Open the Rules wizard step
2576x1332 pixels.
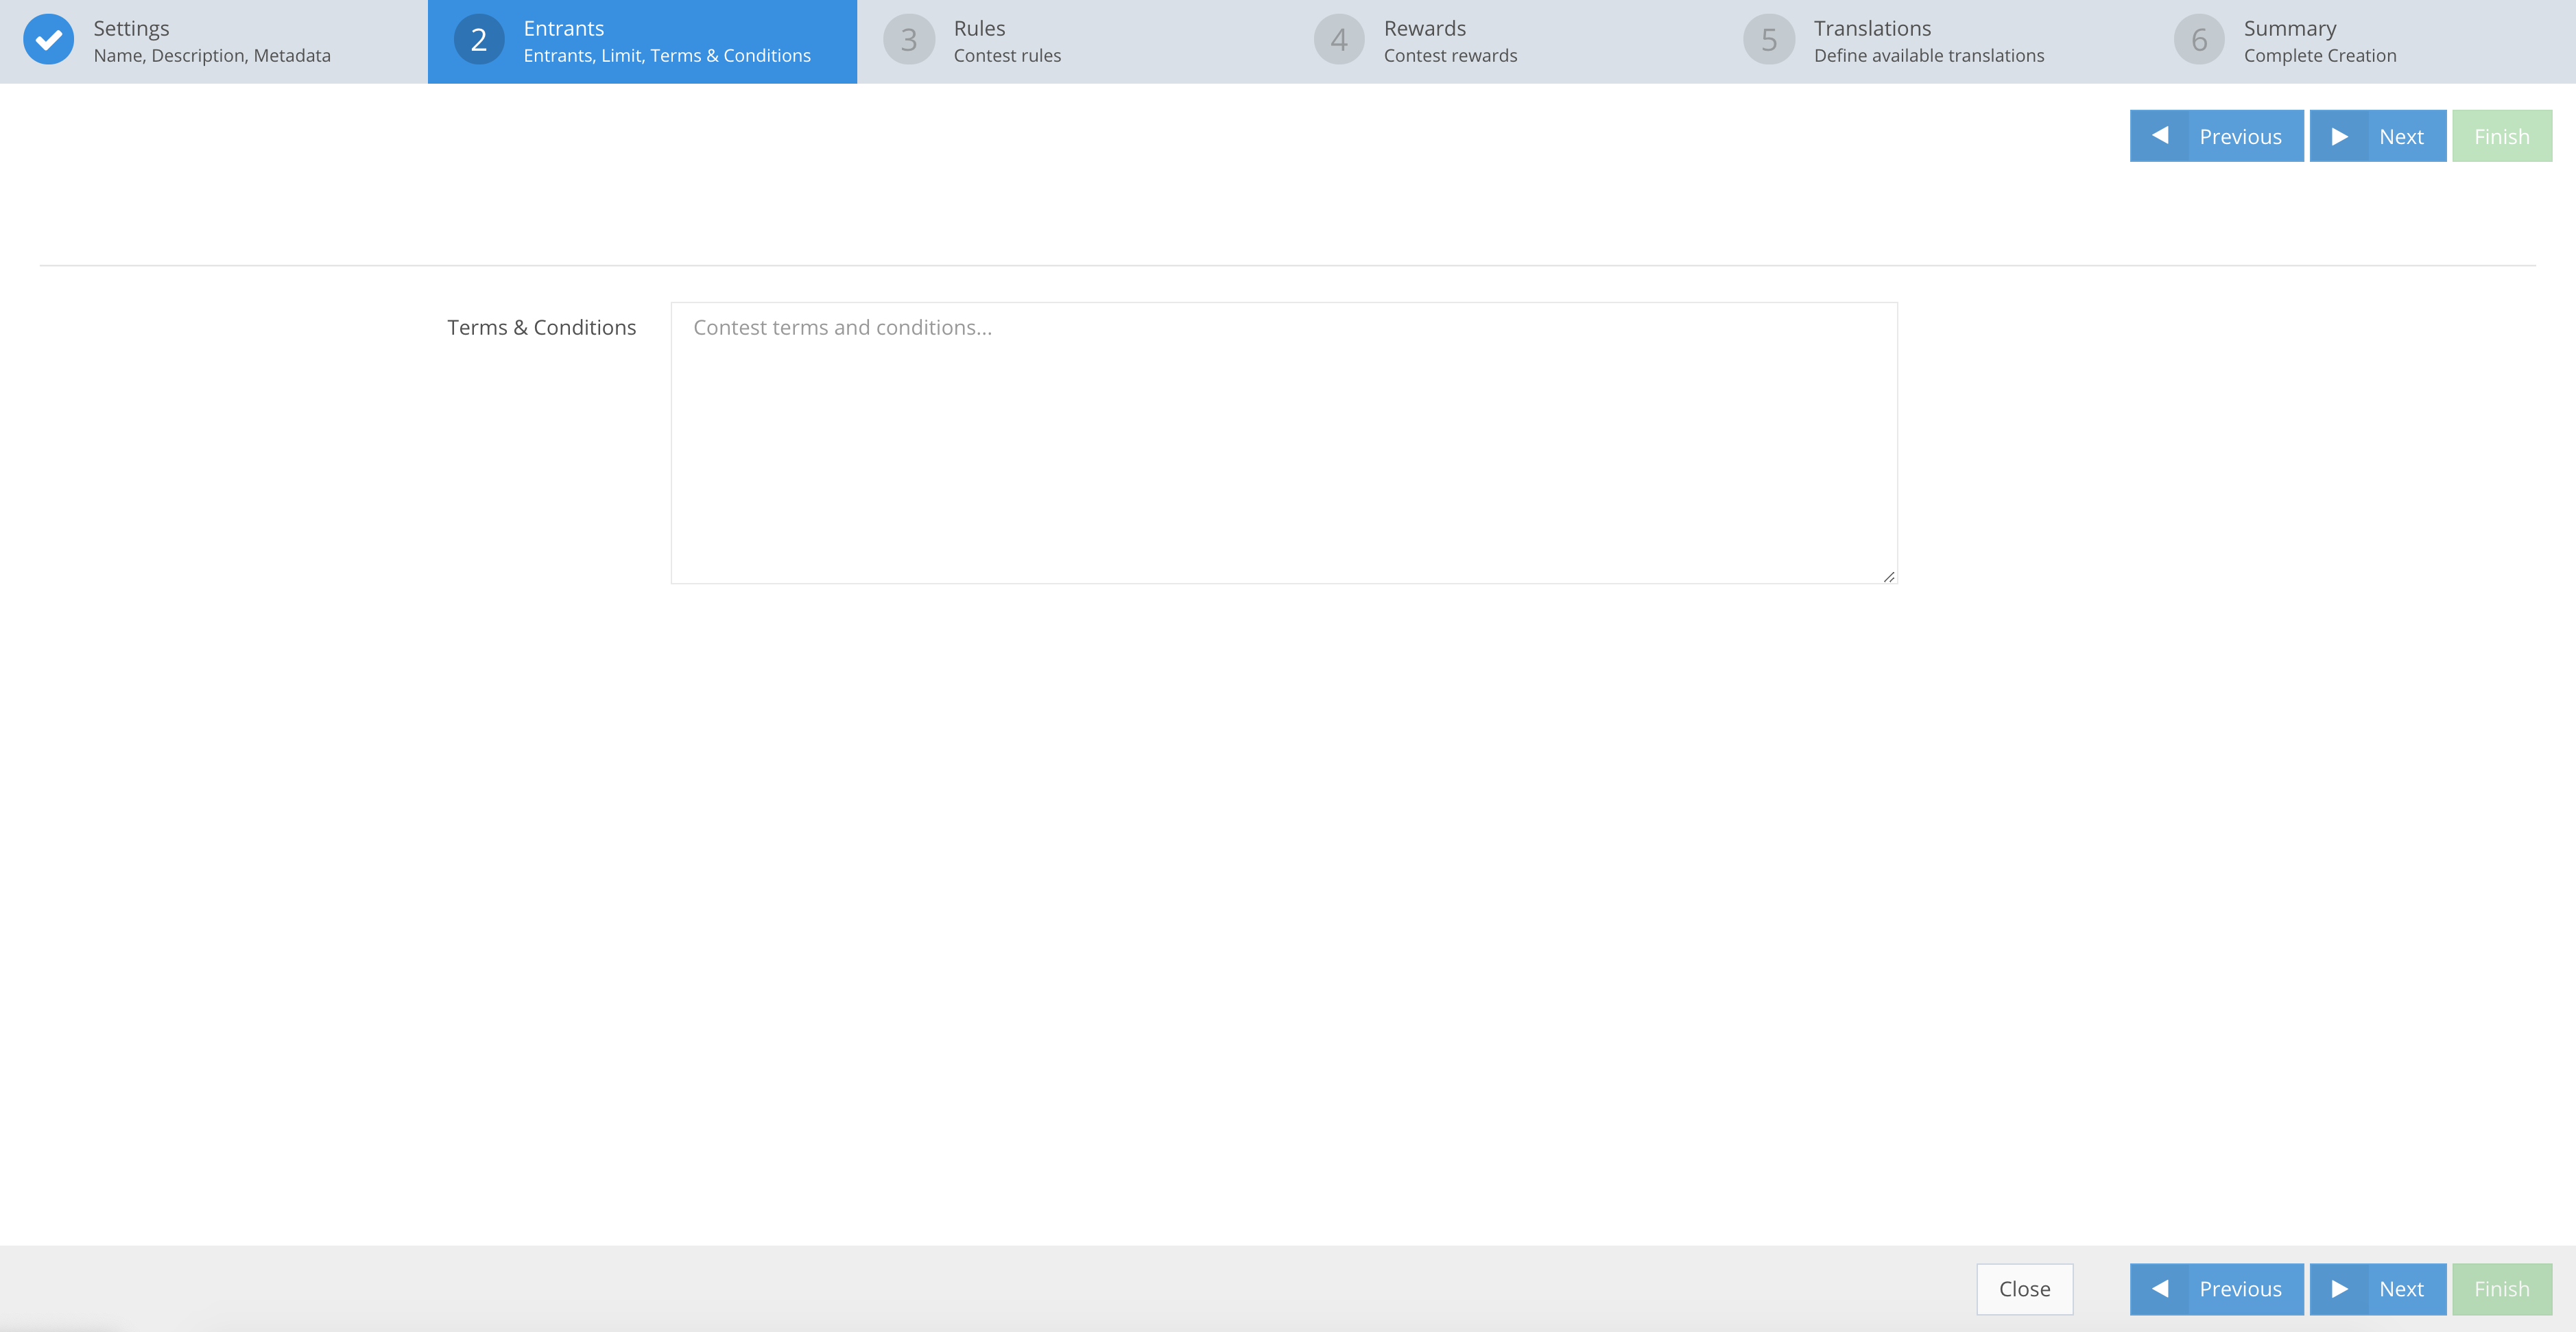click(1072, 41)
